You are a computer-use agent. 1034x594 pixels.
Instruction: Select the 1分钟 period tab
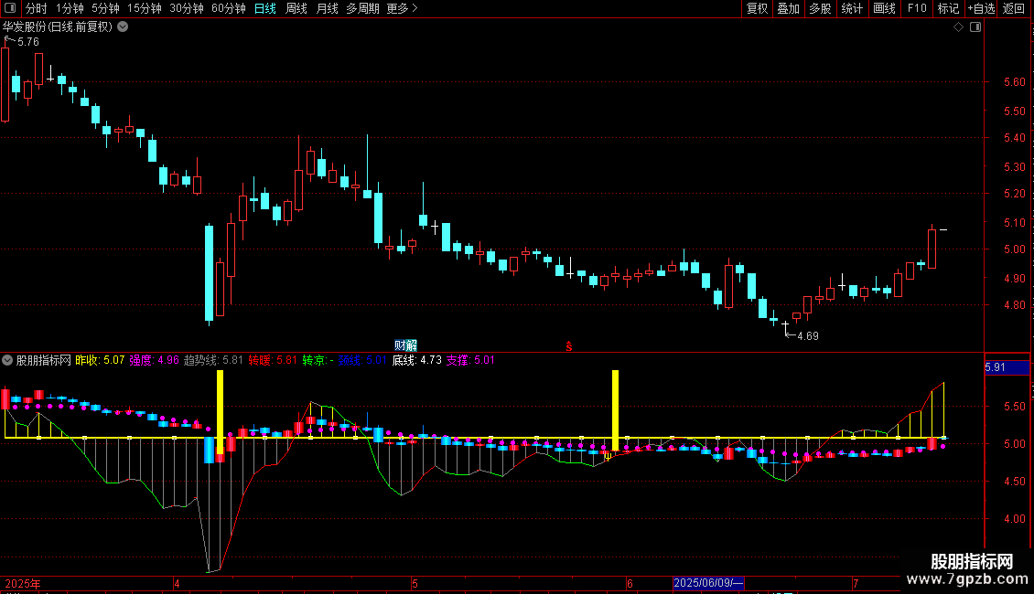pos(70,8)
